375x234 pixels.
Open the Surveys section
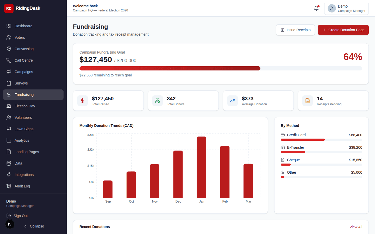(x=21, y=83)
